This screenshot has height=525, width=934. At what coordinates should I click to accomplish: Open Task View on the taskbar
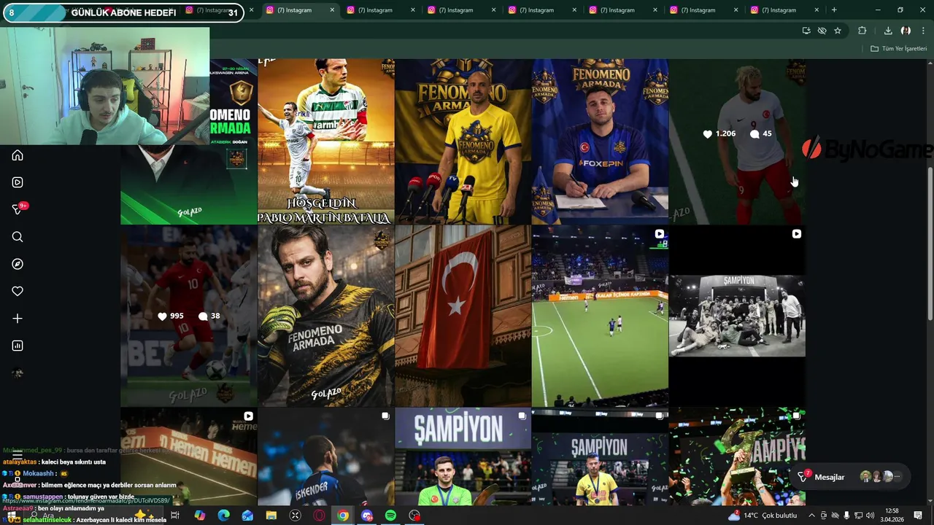[x=175, y=516]
